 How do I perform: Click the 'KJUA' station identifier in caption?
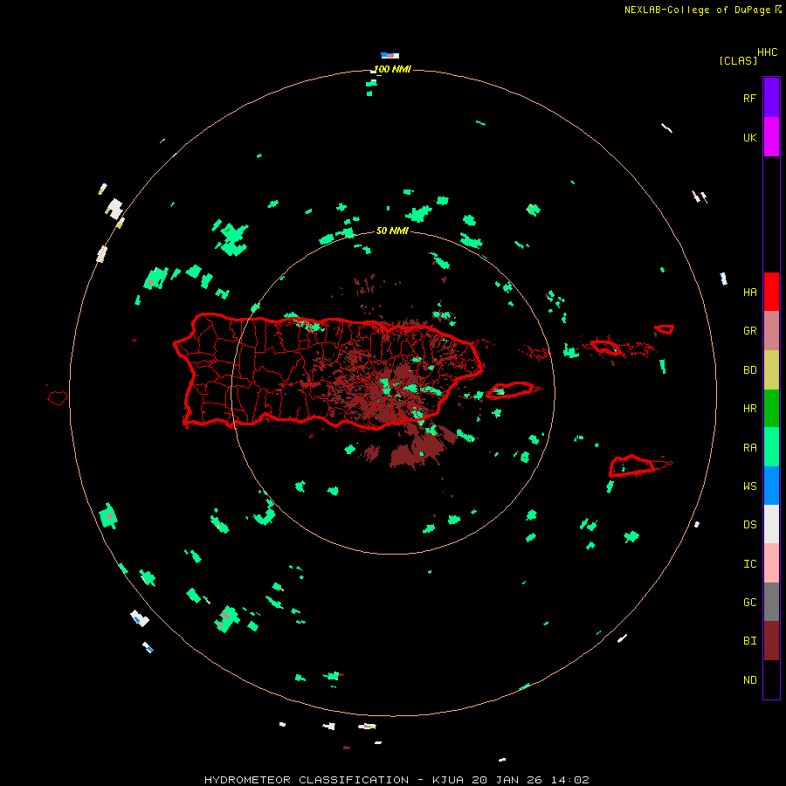449,780
